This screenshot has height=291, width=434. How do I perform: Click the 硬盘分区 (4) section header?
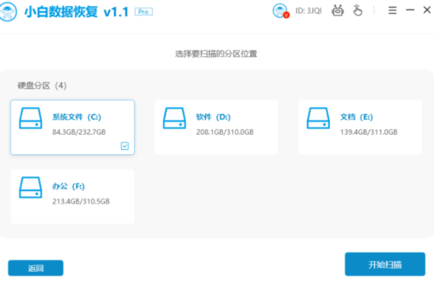(x=42, y=86)
